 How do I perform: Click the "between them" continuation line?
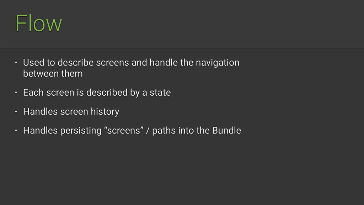(x=53, y=73)
